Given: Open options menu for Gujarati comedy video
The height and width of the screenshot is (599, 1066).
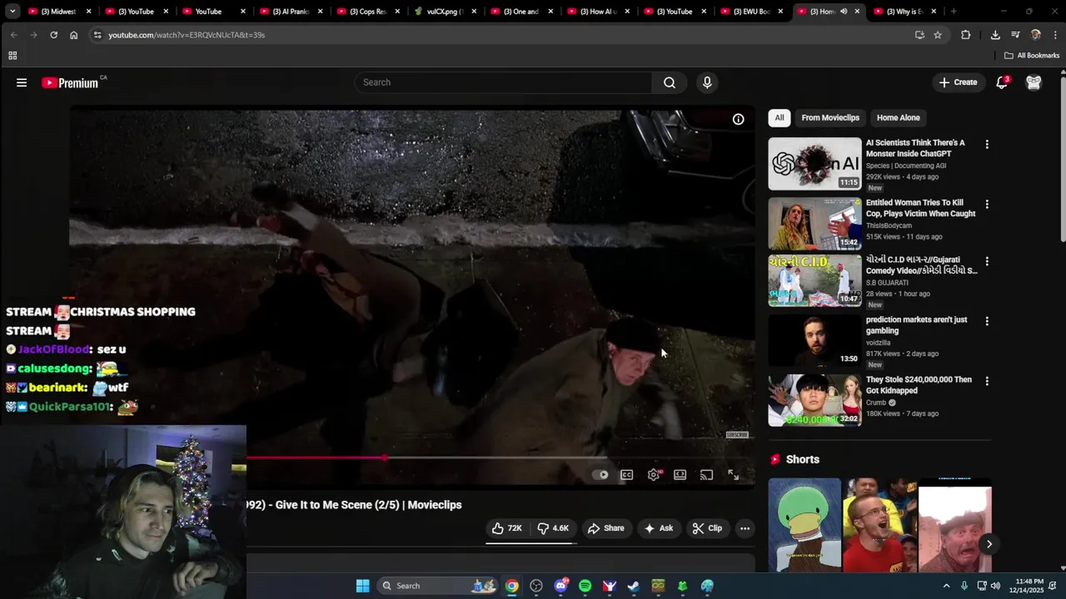Looking at the screenshot, I should (987, 261).
